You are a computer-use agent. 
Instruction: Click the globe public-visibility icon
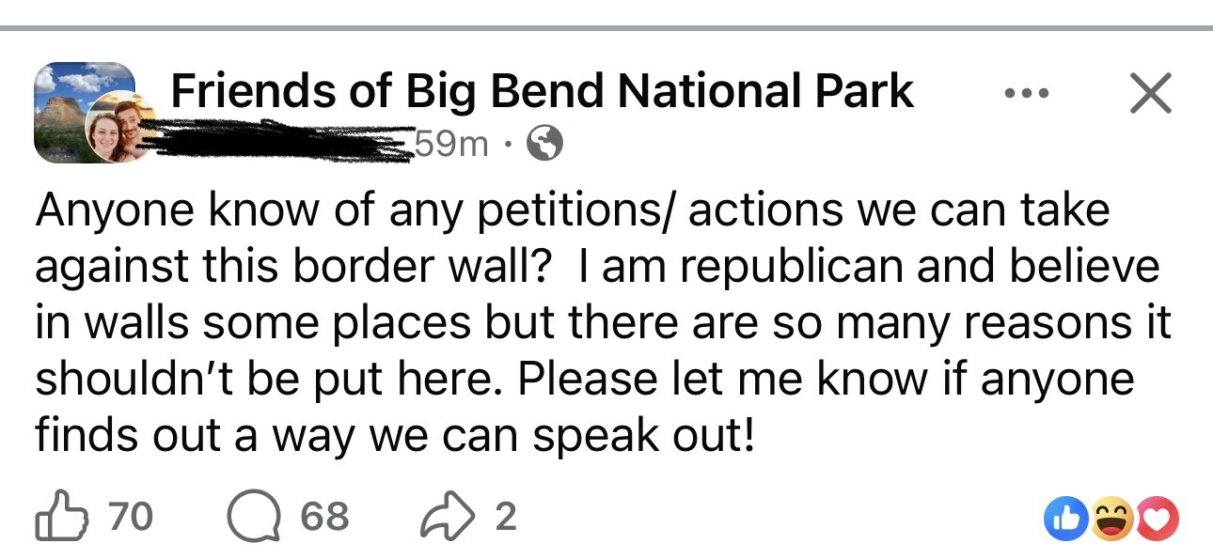(546, 144)
